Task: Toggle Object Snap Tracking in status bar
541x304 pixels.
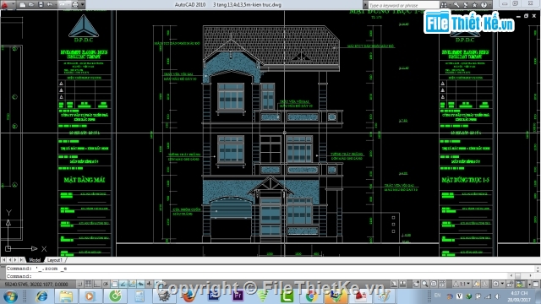Action: point(123,284)
